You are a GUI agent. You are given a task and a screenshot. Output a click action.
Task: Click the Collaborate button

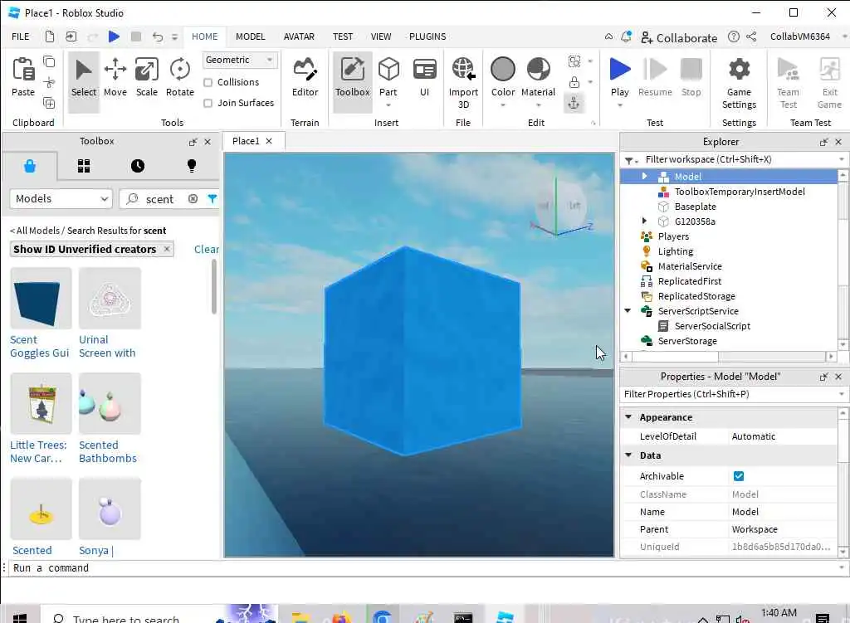(679, 37)
